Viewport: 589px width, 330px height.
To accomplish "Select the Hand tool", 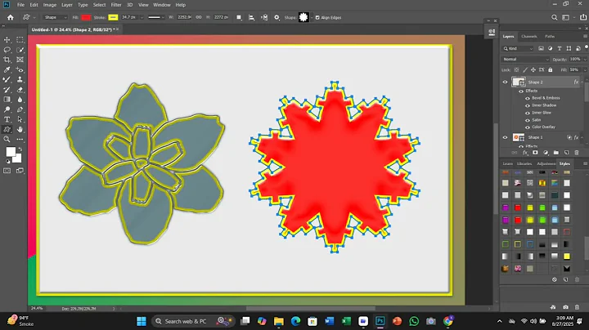I will coord(20,129).
